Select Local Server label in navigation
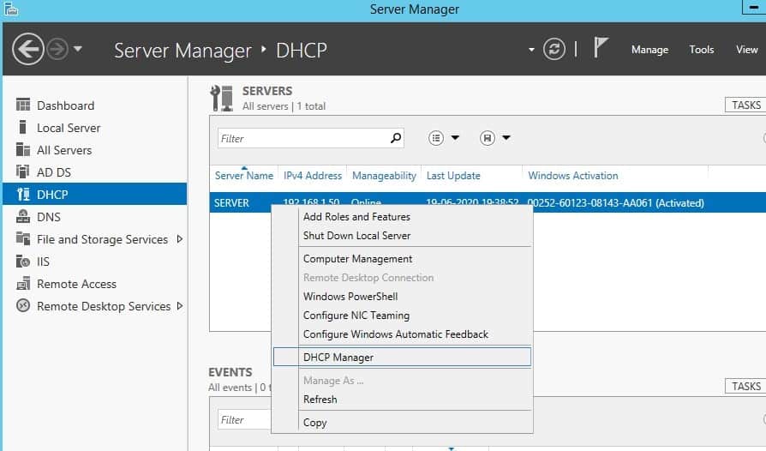 pos(69,128)
